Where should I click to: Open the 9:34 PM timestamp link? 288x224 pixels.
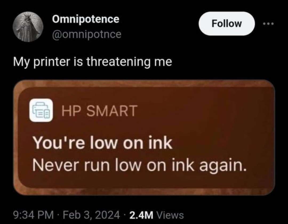34,215
